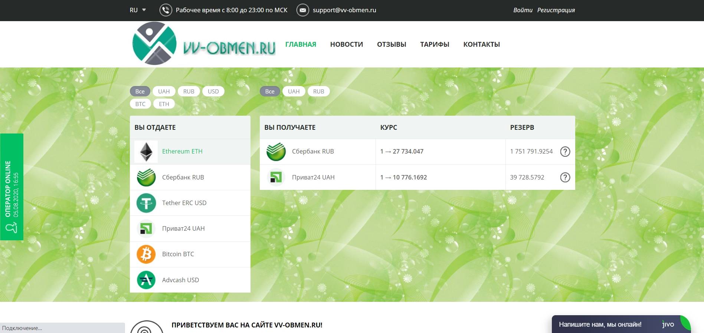Click the rate 1 → 10 776.1692
This screenshot has width=704, height=333.
[x=403, y=177]
